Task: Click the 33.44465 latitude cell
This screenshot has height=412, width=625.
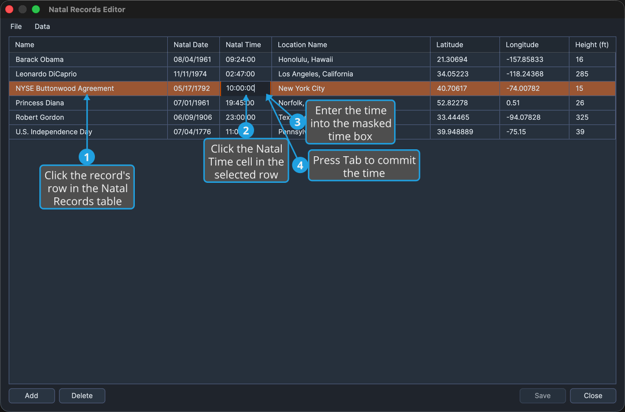Action: [465, 117]
